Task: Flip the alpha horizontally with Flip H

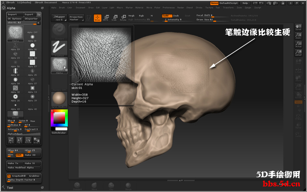Action: 11,140
